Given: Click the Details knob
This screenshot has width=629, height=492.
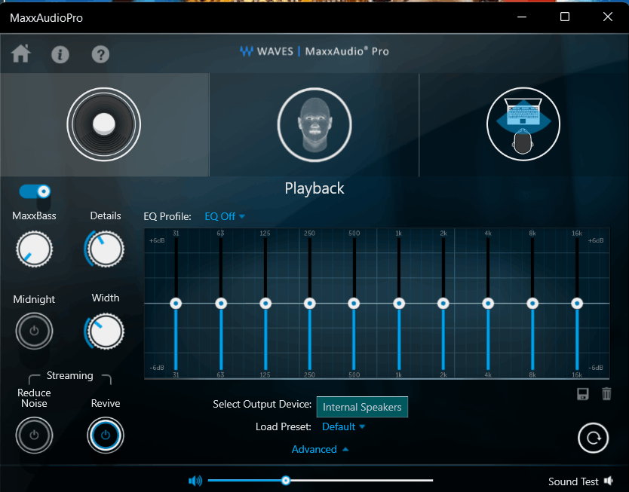Looking at the screenshot, I should tap(105, 249).
